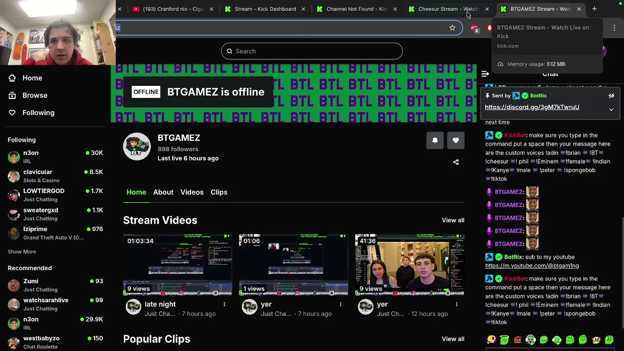
Task: Open Zumi in Recommended channels
Action: 56,285
